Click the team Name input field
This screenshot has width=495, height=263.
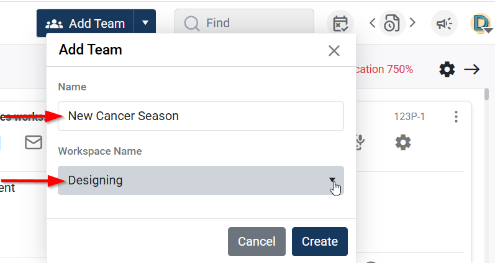(201, 116)
